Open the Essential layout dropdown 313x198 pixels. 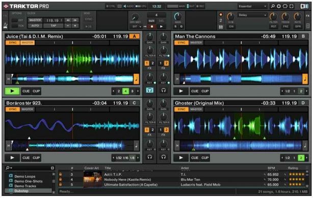click(252, 6)
